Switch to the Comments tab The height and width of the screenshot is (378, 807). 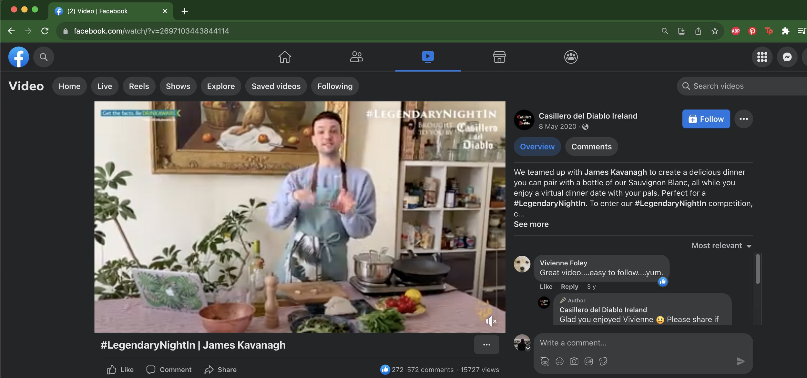tap(591, 147)
